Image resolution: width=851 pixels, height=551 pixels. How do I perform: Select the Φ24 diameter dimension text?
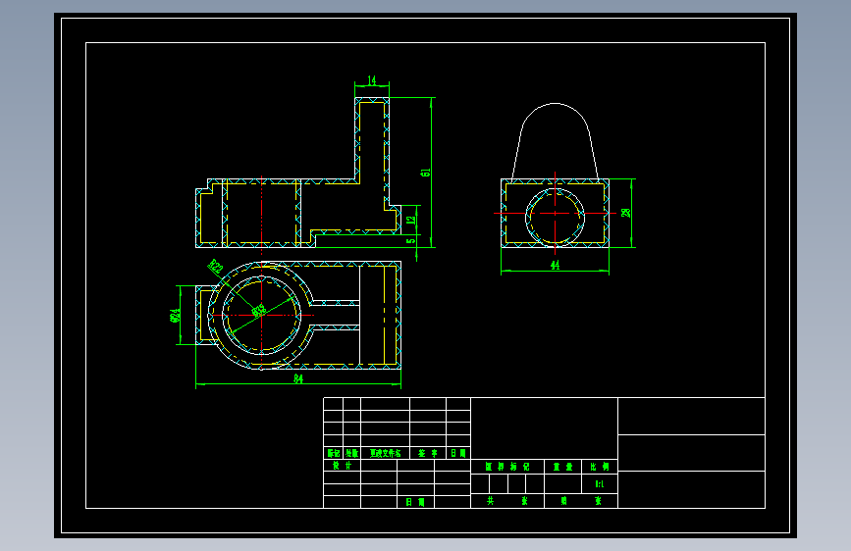point(175,315)
